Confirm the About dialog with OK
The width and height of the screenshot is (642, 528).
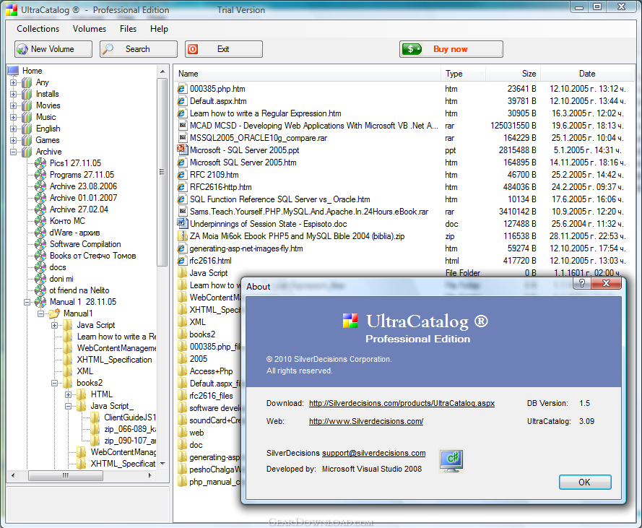pos(585,482)
